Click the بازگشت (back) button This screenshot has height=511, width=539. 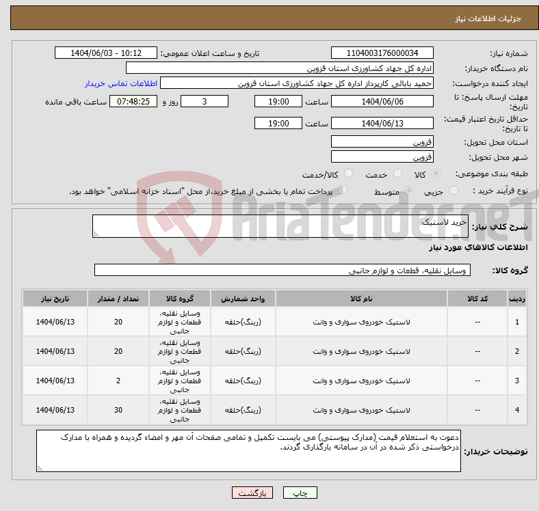(x=252, y=493)
